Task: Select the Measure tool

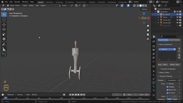Action: (x=4, y=49)
